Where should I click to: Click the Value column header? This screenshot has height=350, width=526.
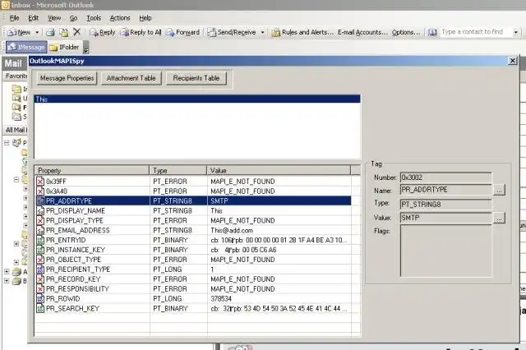(x=279, y=170)
